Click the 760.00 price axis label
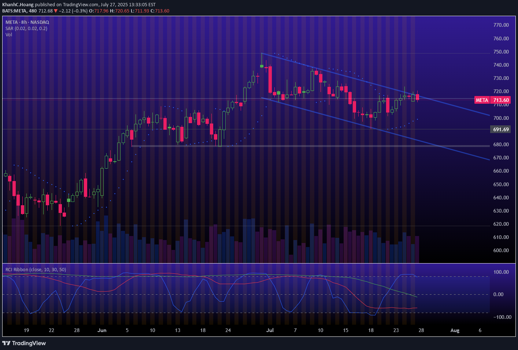Viewport: 518px width, 350px height. [x=501, y=38]
